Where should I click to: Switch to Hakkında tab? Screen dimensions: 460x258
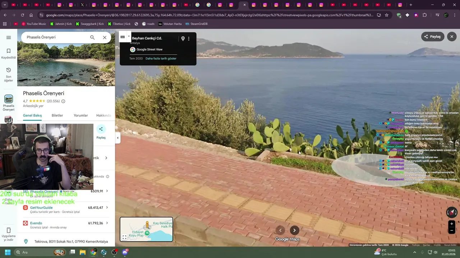pos(103,115)
